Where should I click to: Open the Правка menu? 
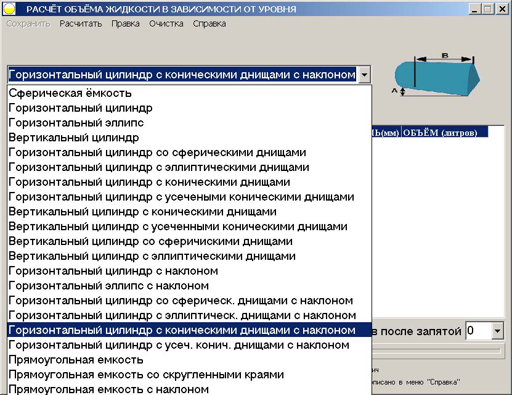[x=126, y=23]
